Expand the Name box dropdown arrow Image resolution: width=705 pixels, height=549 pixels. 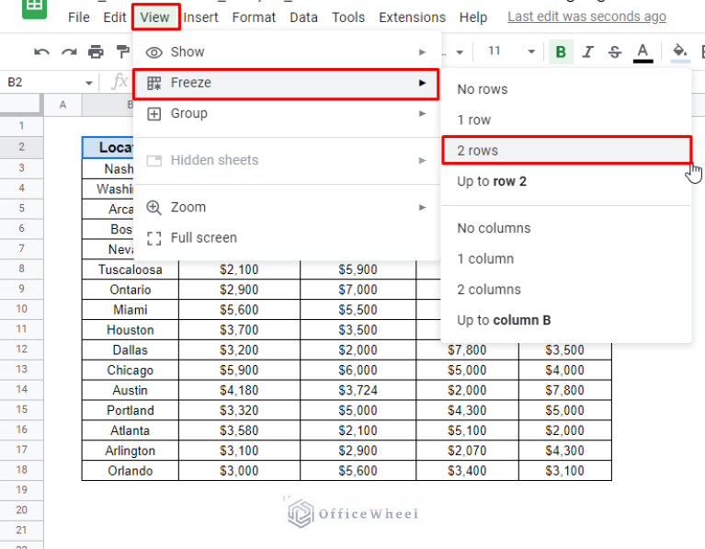(89, 83)
